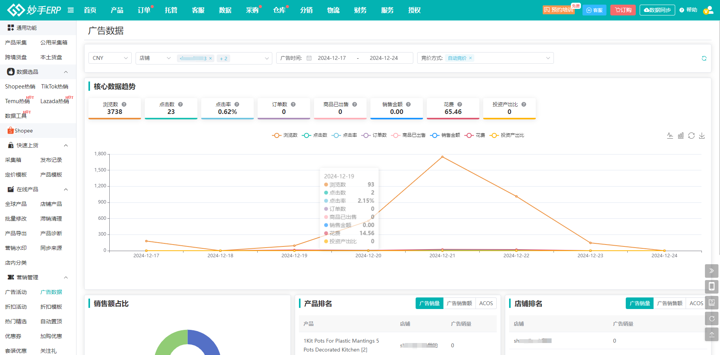
Task: Open help tooltip for 浏览数
Action: click(124, 104)
